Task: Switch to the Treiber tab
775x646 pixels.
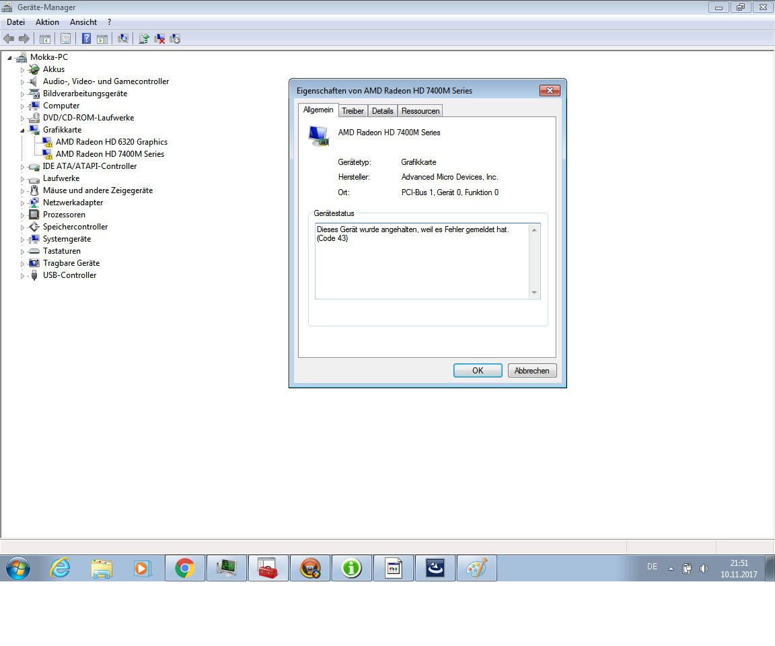Action: click(x=353, y=111)
